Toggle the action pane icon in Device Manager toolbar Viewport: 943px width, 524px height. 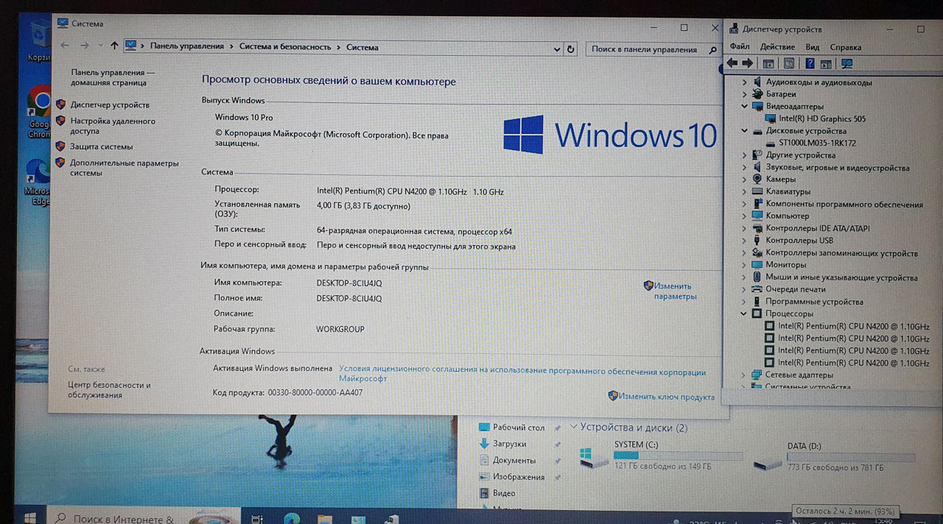pos(826,64)
